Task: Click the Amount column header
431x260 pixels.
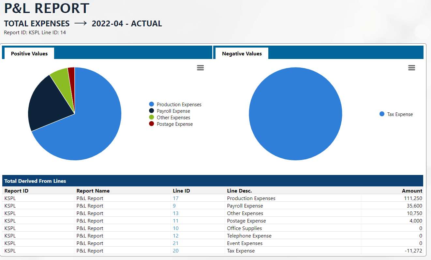Action: point(412,191)
